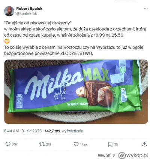Like the tweet with heart icon

coord(76,144)
